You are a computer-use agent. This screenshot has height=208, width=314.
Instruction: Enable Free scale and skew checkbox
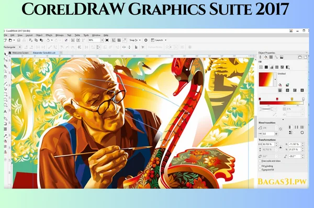(260, 161)
